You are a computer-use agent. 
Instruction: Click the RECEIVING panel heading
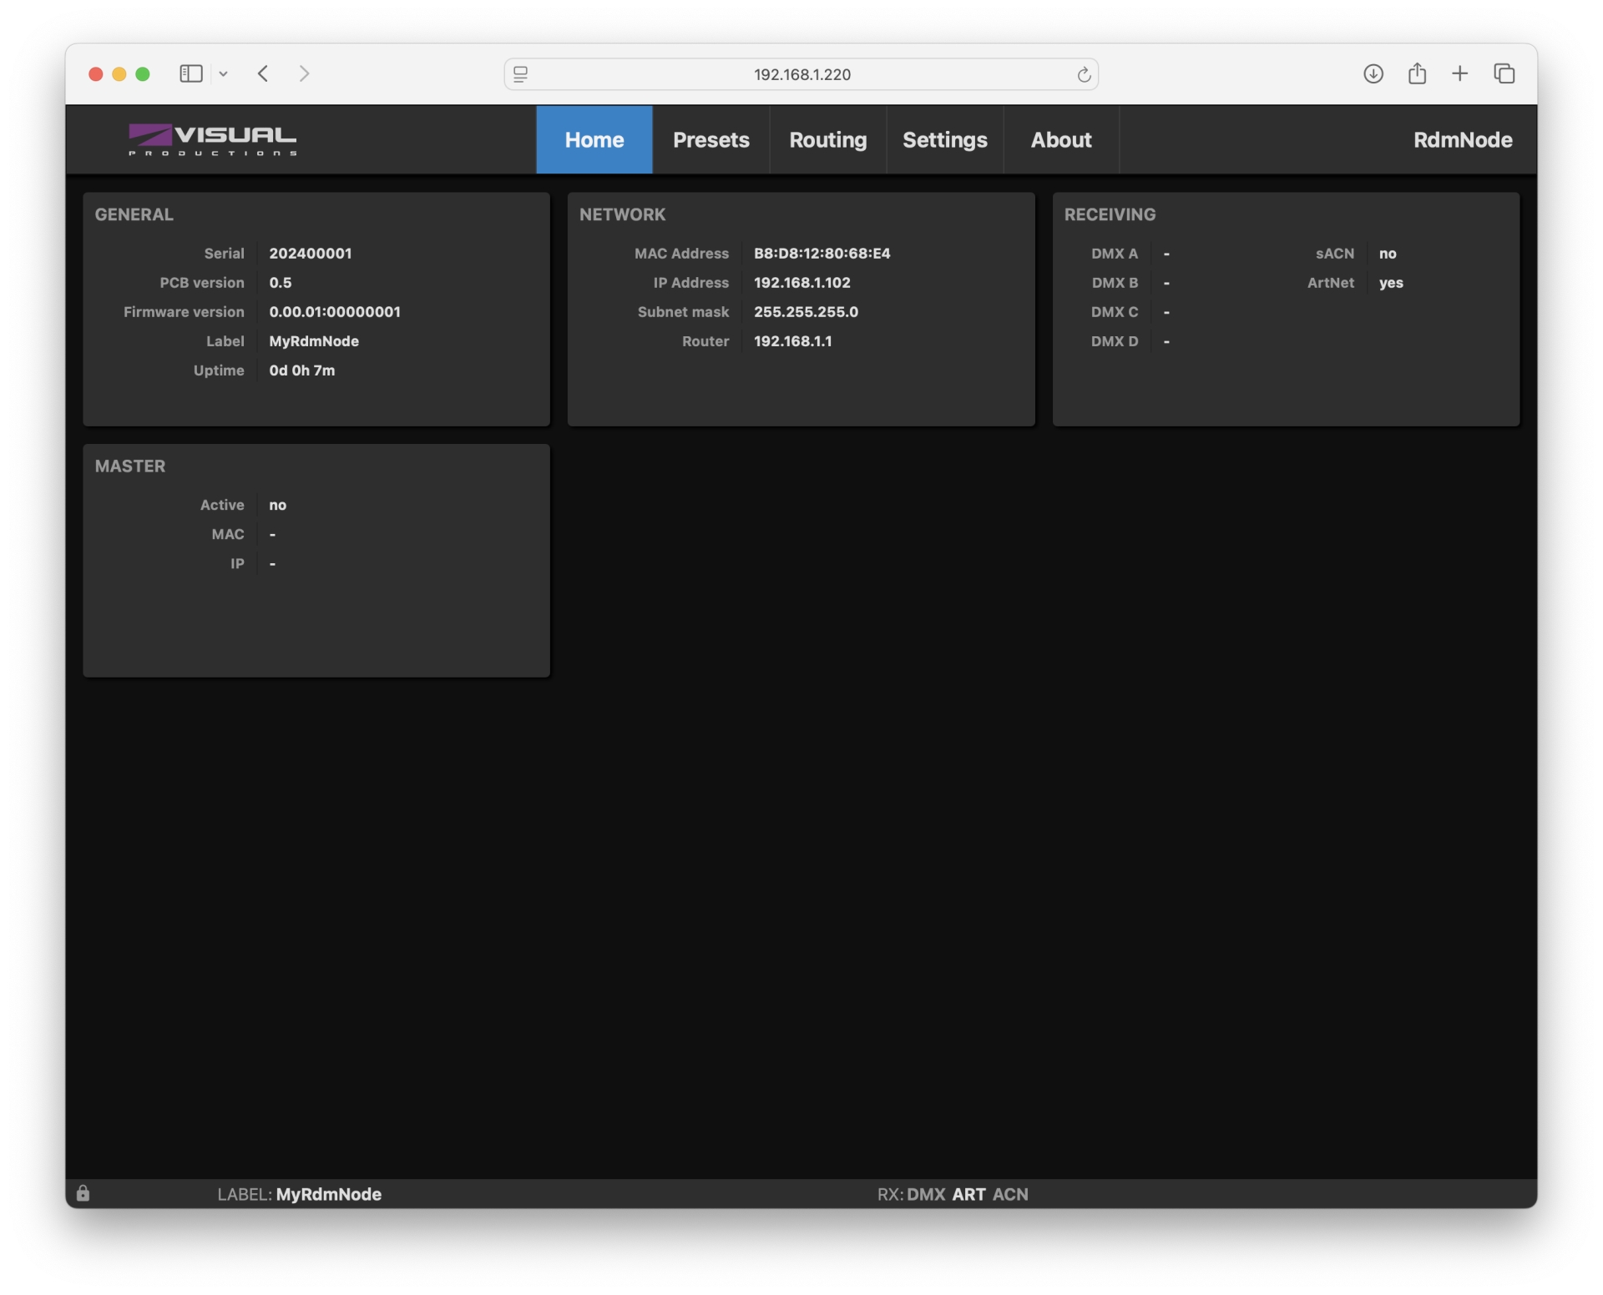[x=1110, y=214]
